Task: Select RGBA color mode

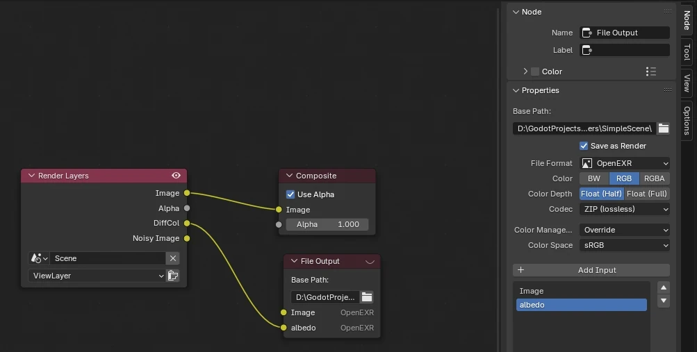Action: click(x=655, y=178)
